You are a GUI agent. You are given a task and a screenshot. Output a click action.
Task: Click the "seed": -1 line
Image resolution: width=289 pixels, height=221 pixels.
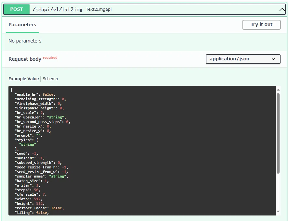pos(27,153)
